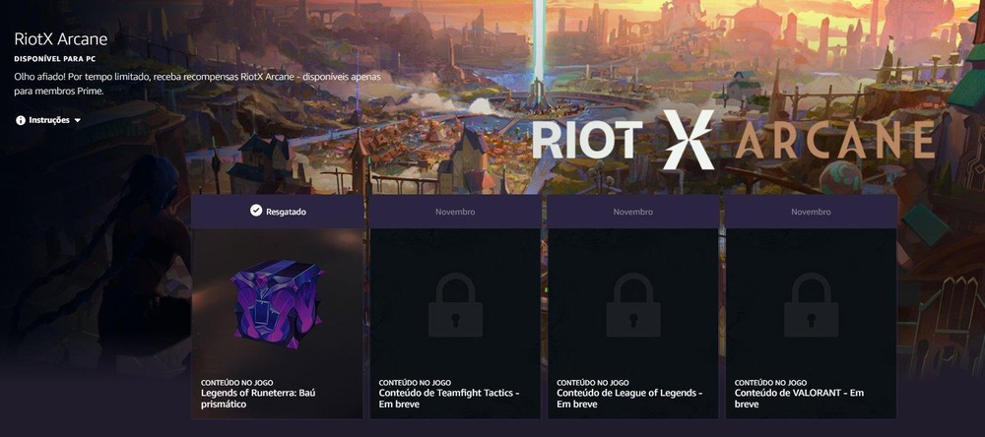Click the Teamfight Tactics padlock icon
The image size is (985, 437).
tap(455, 305)
